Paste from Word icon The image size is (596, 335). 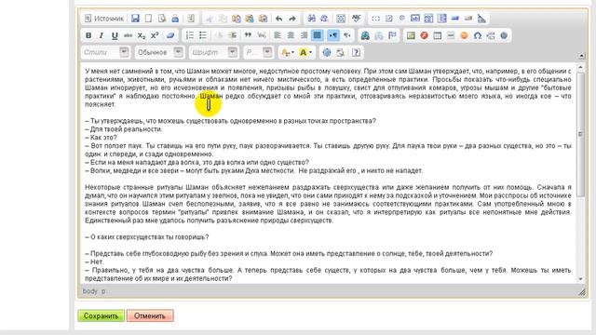tap(263, 19)
